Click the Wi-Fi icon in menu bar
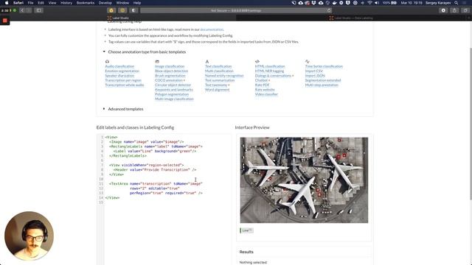Image resolution: width=472 pixels, height=265 pixels. (369, 3)
